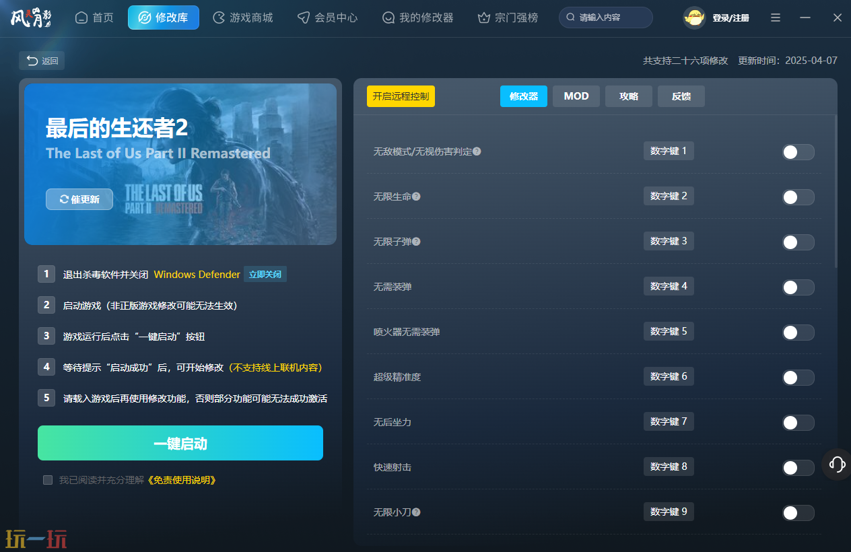Viewport: 851px width, 552px height.
Task: Click hotkey 数字键 3 box
Action: (669, 241)
